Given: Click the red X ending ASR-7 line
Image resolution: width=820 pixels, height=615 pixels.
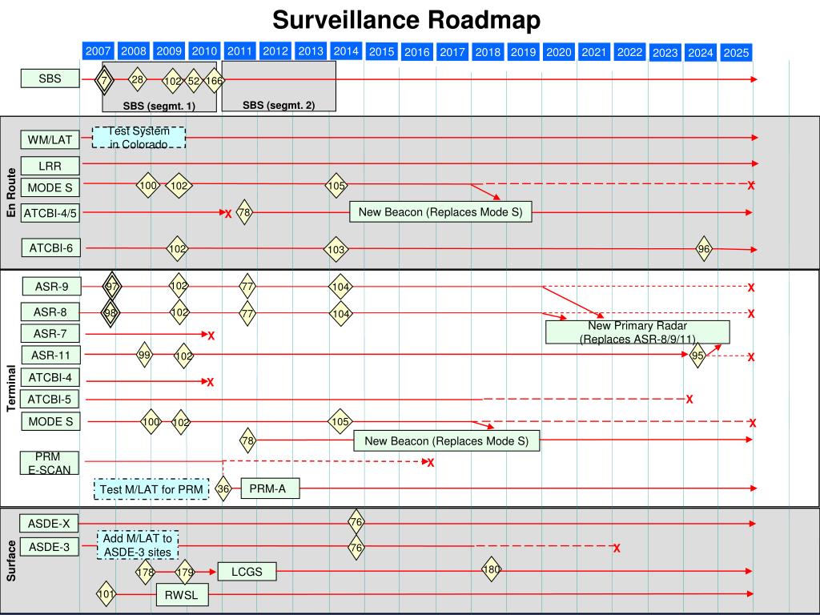Looking at the screenshot, I should 211,336.
